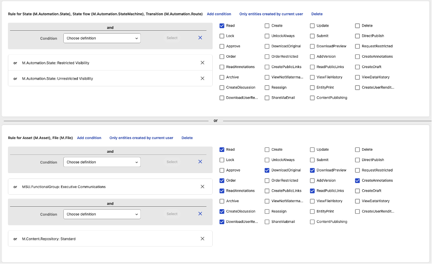Viewport: 432px width, 264px height.
Task: Delete the Asset and File rule
Action: tap(187, 138)
